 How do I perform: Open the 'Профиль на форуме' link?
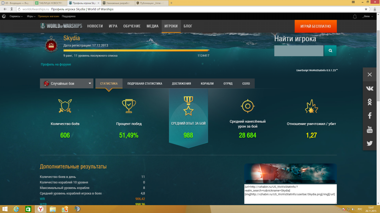tap(56, 64)
